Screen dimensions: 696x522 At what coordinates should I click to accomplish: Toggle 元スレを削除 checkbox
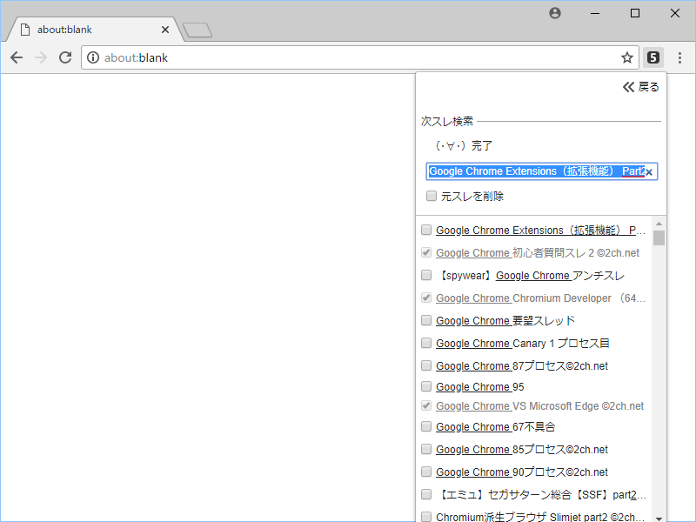431,197
